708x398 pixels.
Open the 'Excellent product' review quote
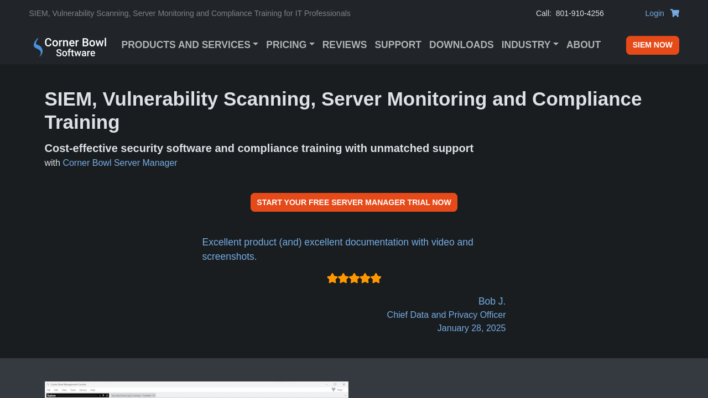[337, 249]
